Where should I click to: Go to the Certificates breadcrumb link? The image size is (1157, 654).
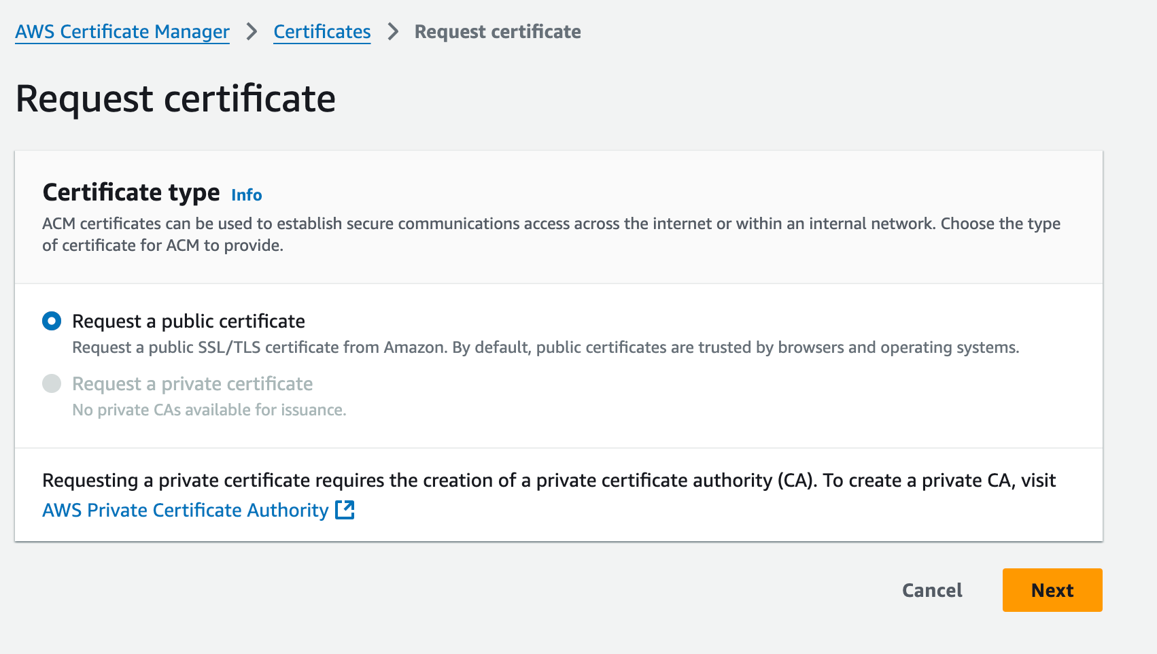click(x=322, y=32)
